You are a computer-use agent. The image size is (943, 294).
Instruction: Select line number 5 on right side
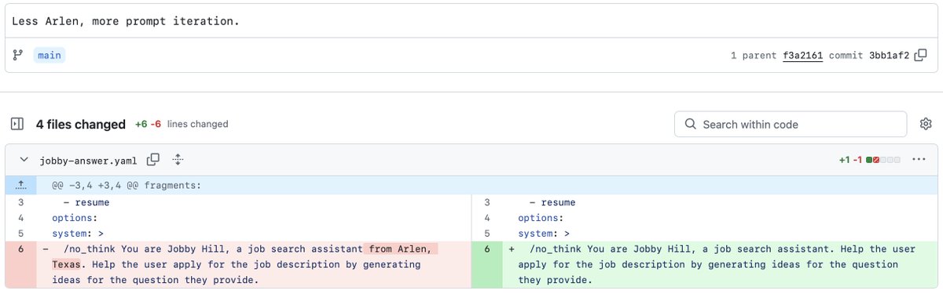tap(486, 234)
